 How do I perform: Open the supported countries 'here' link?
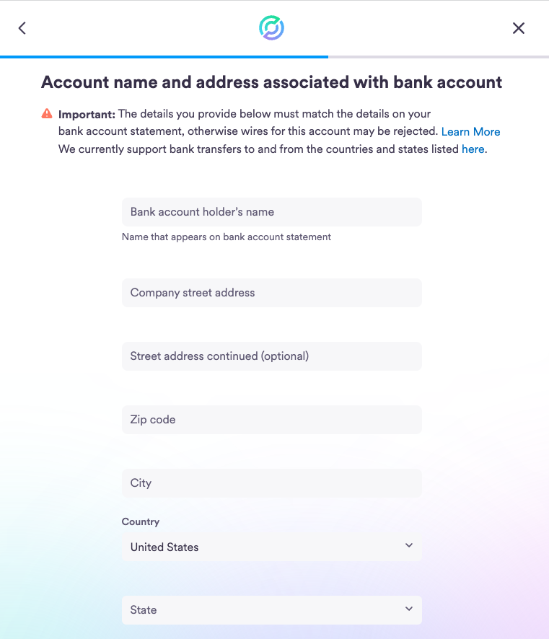473,149
